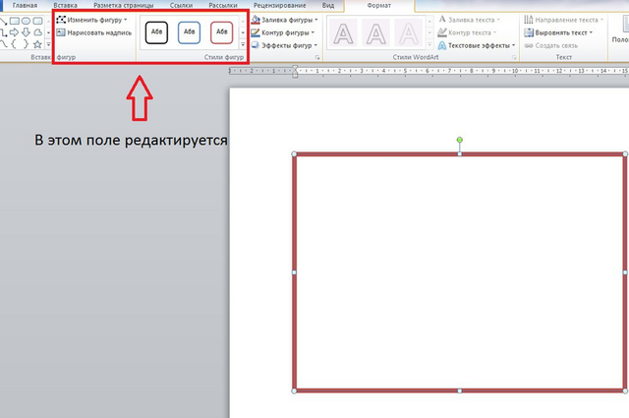Open the Изменить фигуру dropdown arrow
This screenshot has height=418, width=629.
pyautogui.click(x=126, y=20)
